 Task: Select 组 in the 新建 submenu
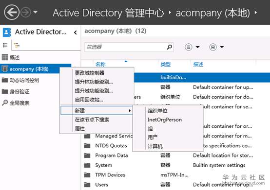168,129
